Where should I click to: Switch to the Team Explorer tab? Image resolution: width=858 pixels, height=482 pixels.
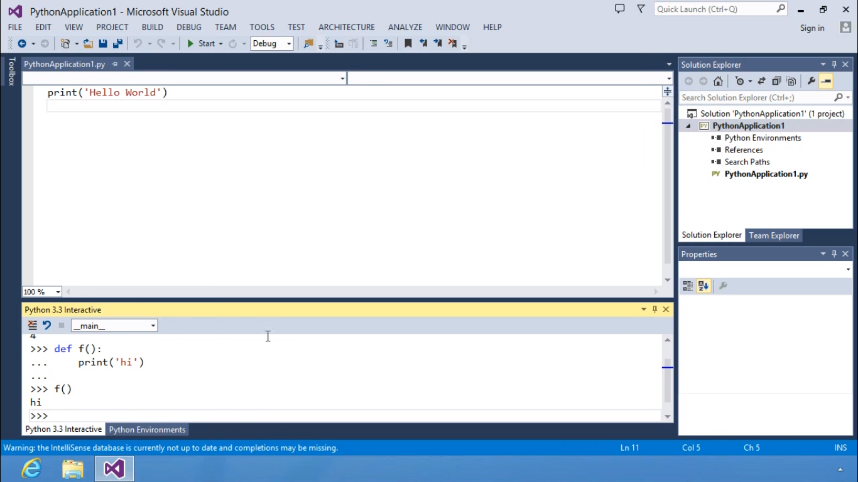click(x=774, y=235)
